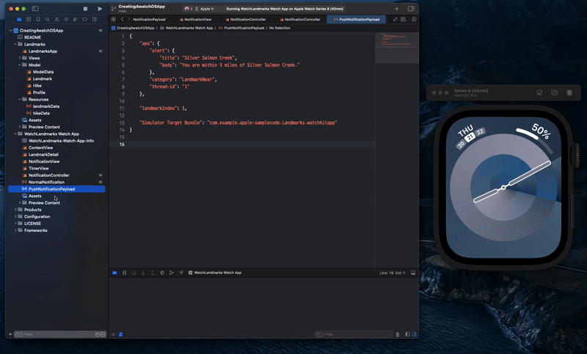Expand the Configuration group

point(15,217)
